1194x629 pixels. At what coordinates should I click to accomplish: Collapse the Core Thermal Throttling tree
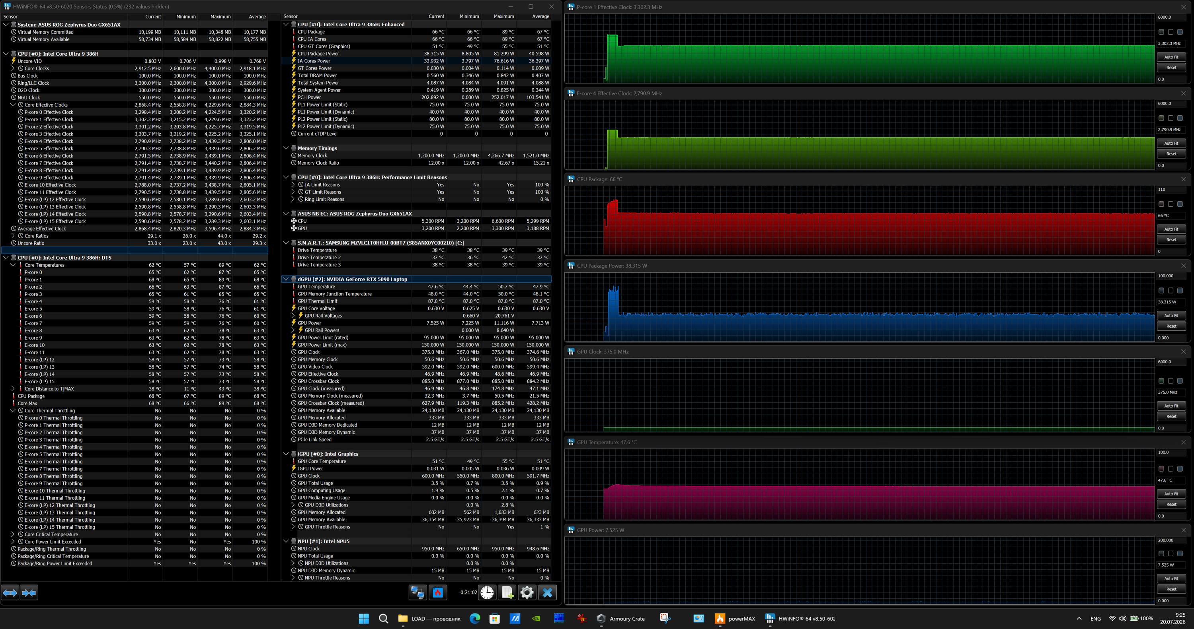(13, 410)
